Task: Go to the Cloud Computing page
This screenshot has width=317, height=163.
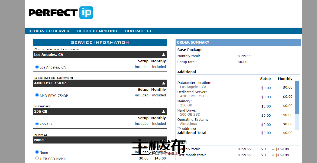Action: (x=97, y=31)
